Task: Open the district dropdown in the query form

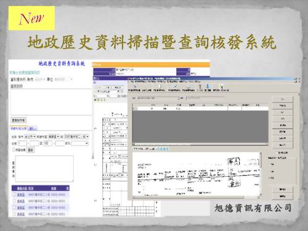Action: (x=54, y=137)
